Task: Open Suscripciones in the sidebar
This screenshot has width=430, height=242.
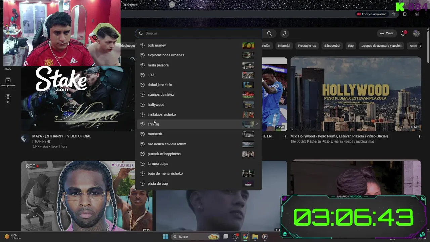Action: click(8, 82)
